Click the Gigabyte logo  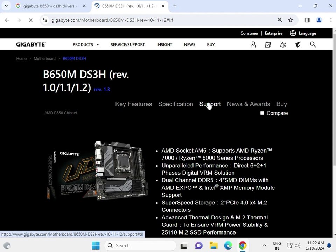pyautogui.click(x=31, y=44)
